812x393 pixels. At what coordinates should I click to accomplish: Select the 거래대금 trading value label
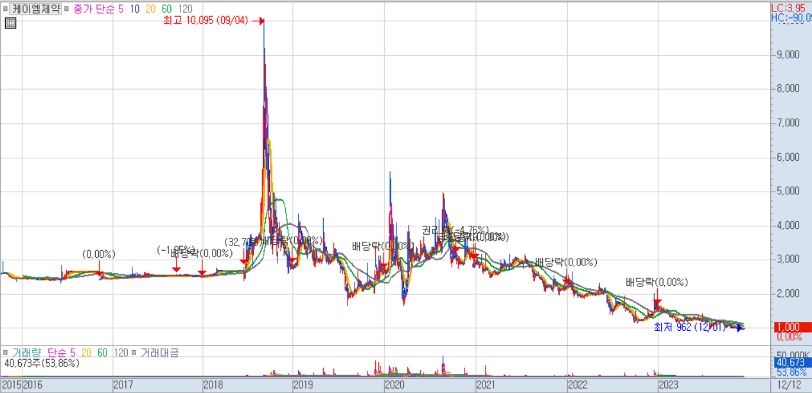(x=160, y=352)
